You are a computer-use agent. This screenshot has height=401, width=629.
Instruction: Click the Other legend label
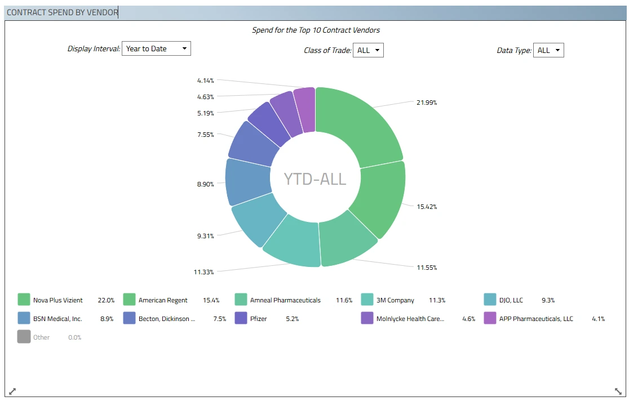tap(41, 337)
